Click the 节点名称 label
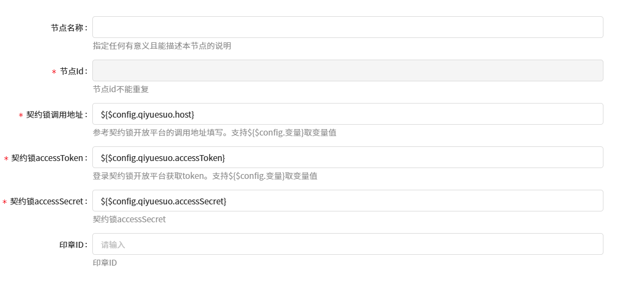 (67, 28)
